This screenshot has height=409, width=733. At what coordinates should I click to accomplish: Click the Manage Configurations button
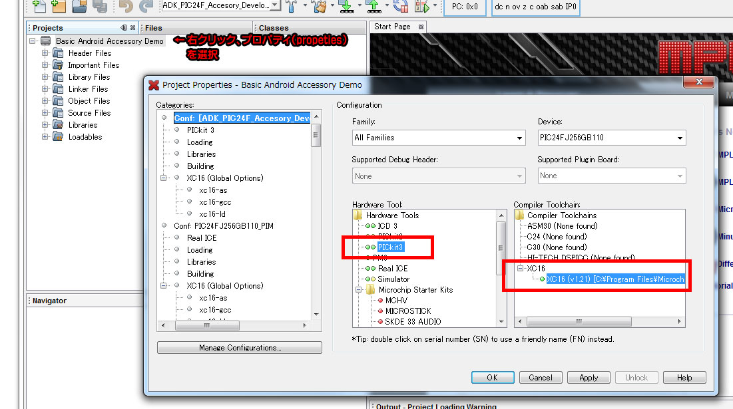tap(240, 348)
